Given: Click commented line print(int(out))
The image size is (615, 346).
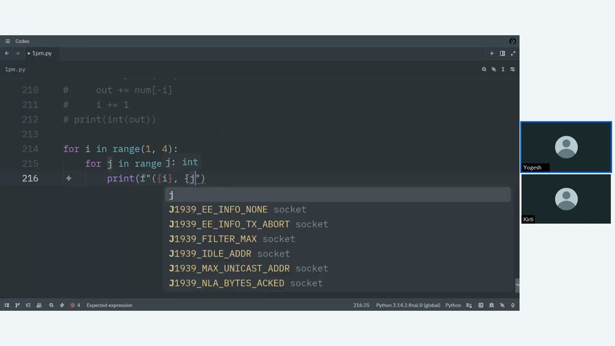Looking at the screenshot, I should [110, 120].
